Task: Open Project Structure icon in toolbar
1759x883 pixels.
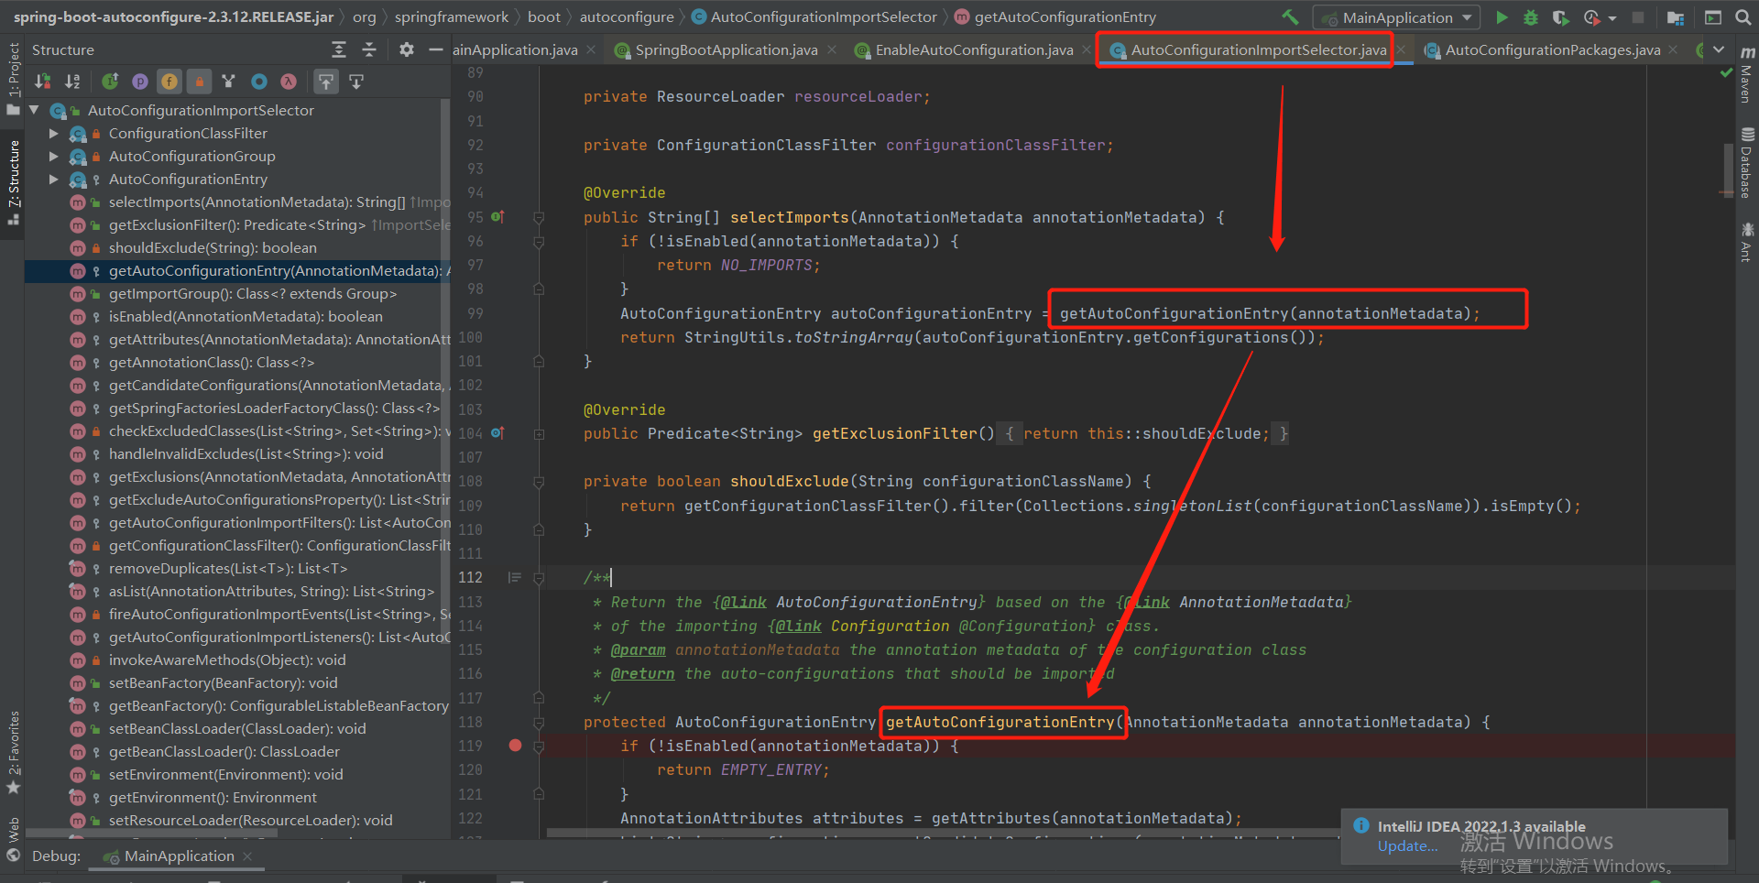Action: 1676,17
